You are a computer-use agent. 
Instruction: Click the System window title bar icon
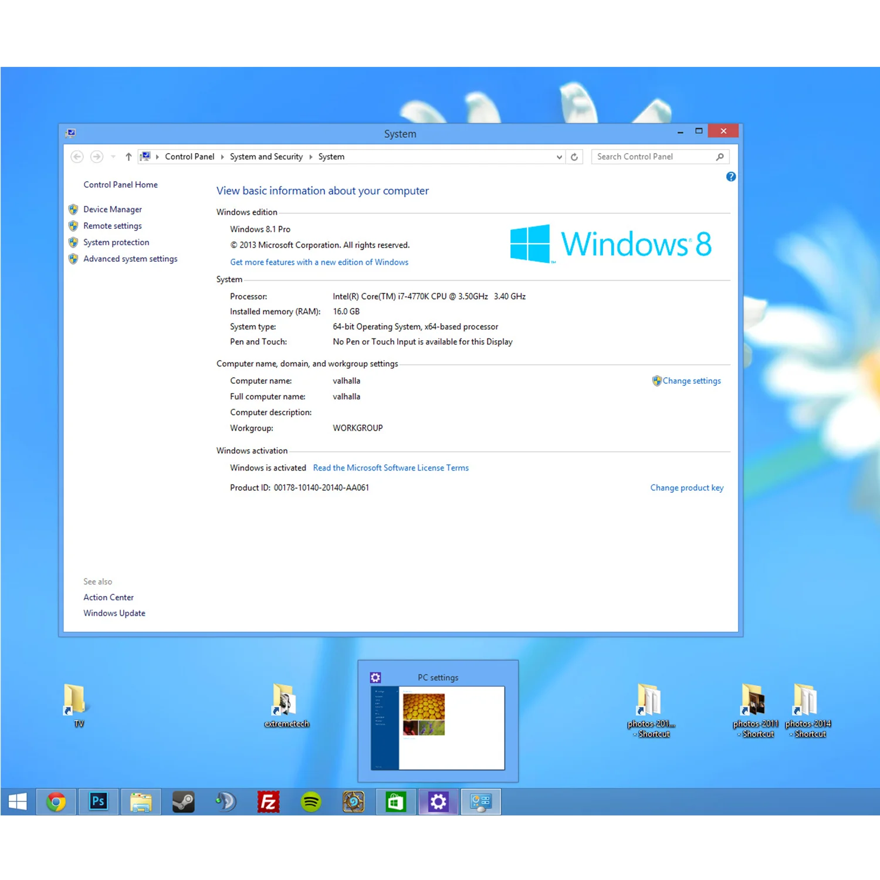(71, 133)
